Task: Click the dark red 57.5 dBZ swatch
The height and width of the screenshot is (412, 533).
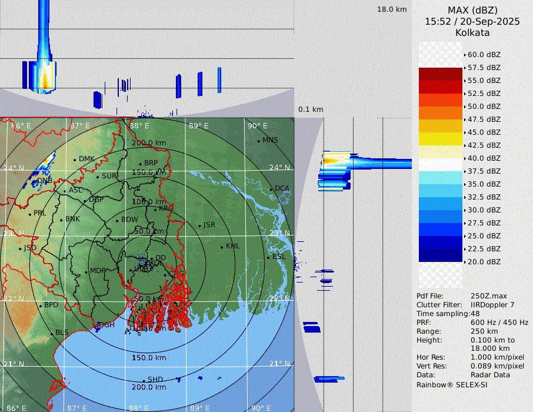Action: click(441, 74)
